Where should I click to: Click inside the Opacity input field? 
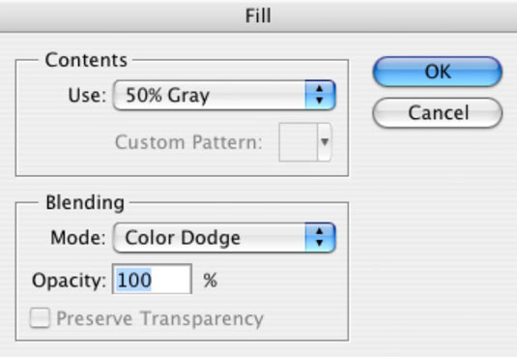tap(152, 280)
